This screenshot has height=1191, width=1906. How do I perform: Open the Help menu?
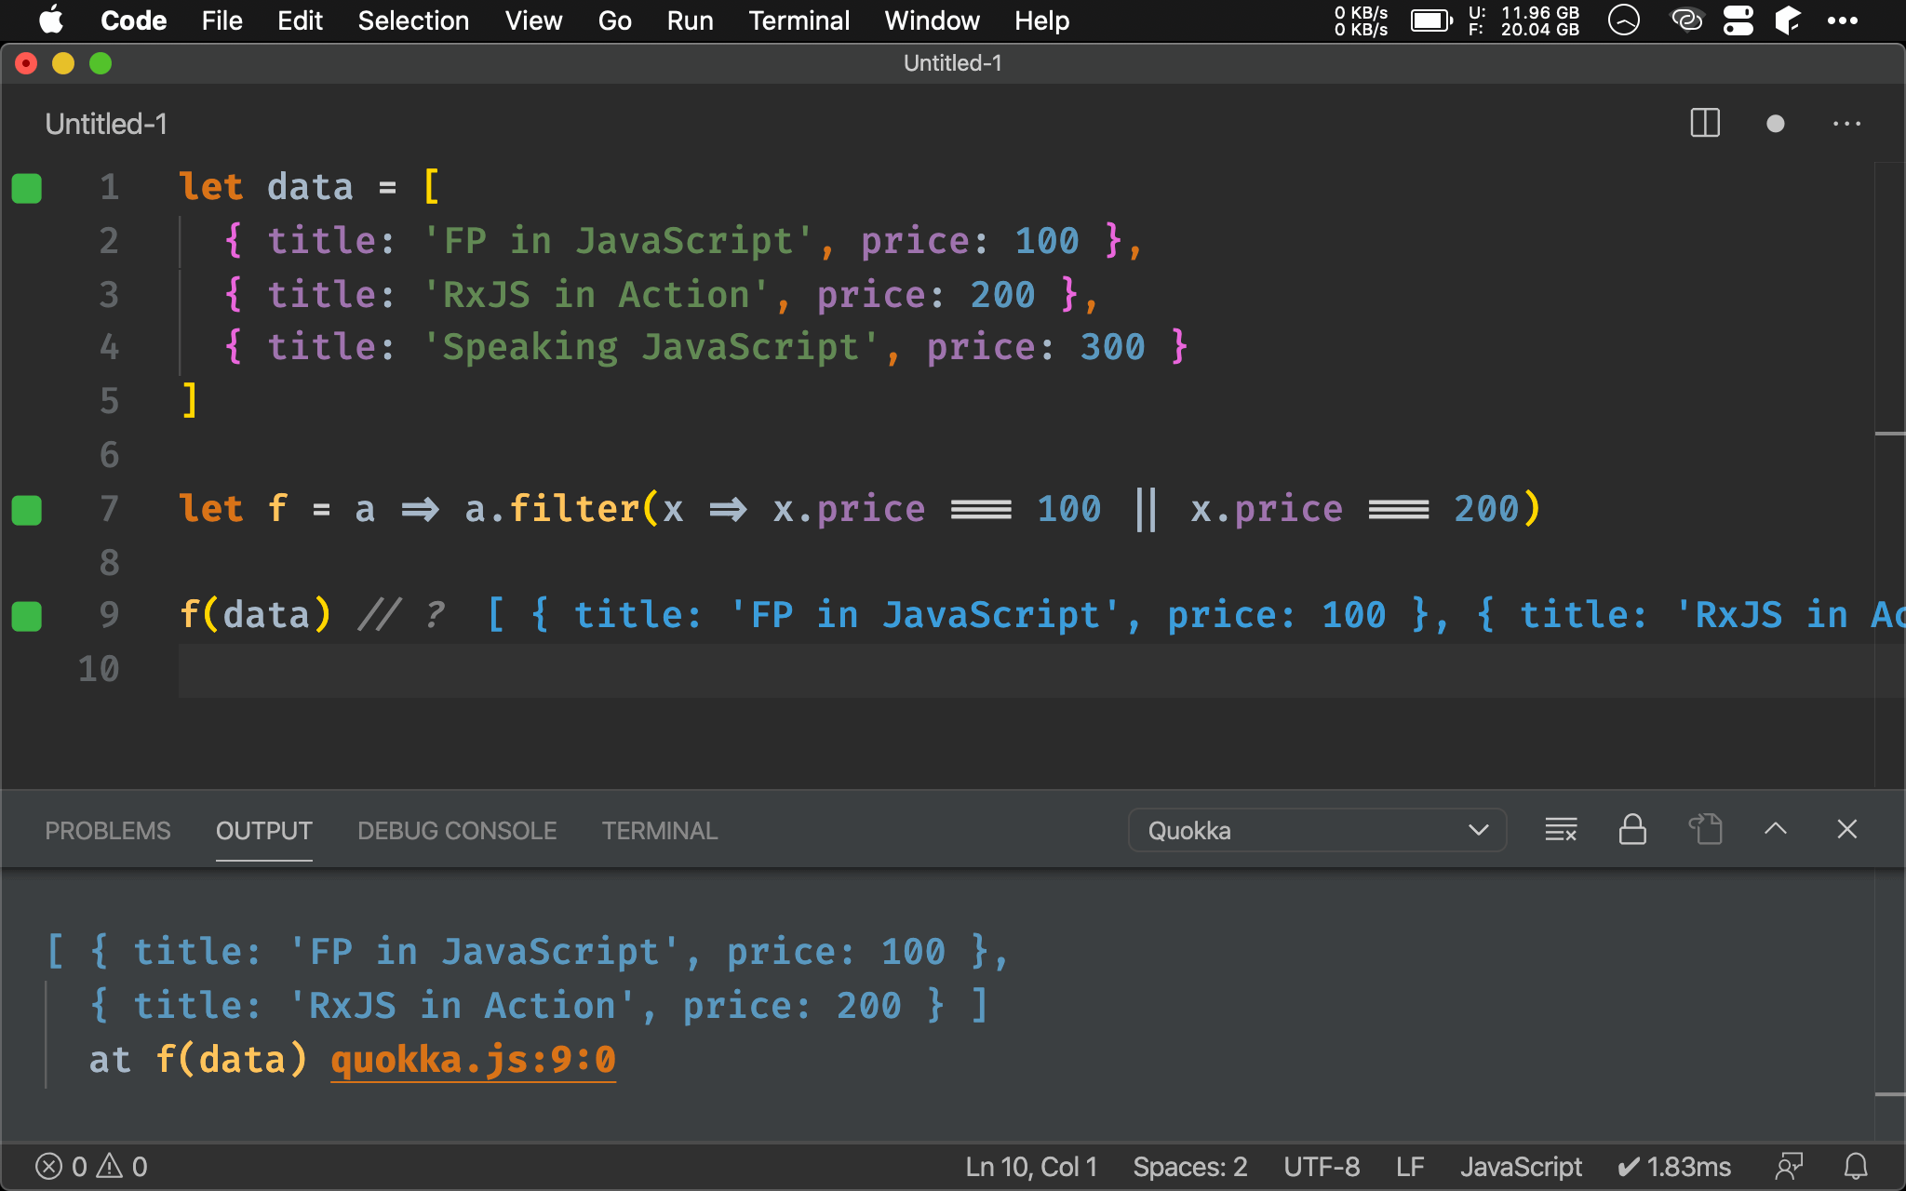pos(1041,20)
